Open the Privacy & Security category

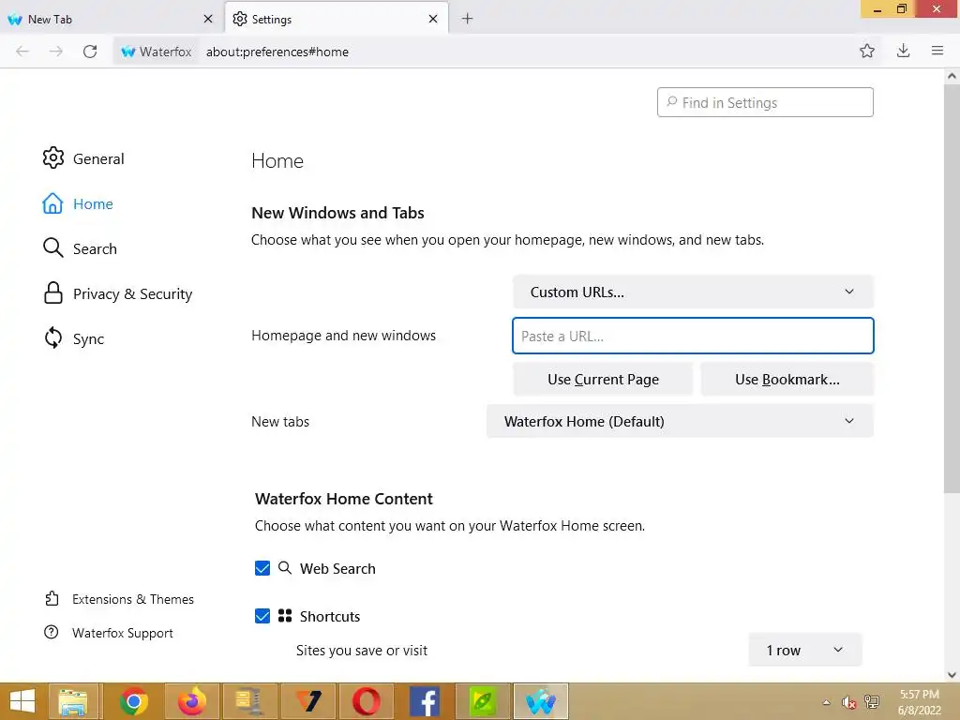click(117, 293)
